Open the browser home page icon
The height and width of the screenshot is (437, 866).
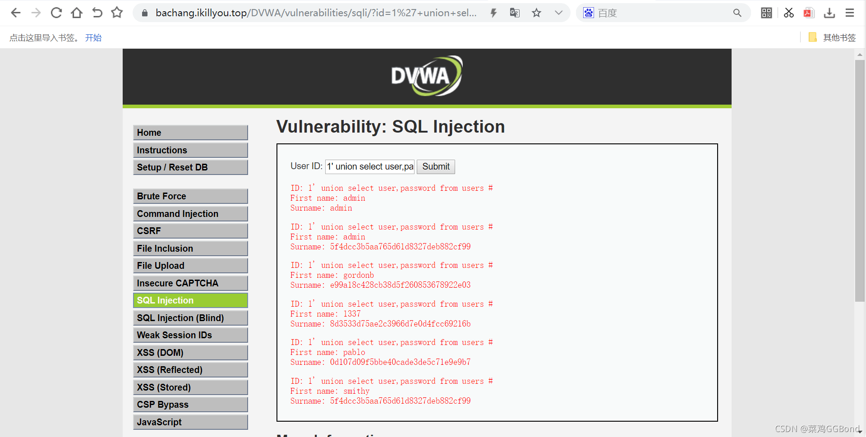77,13
